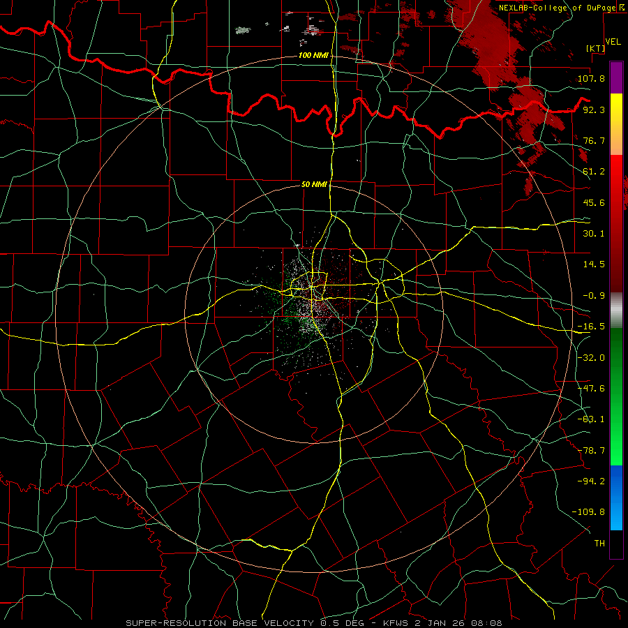Click the -0.9 velocity scale value
The height and width of the screenshot is (628, 628).
tap(594, 296)
